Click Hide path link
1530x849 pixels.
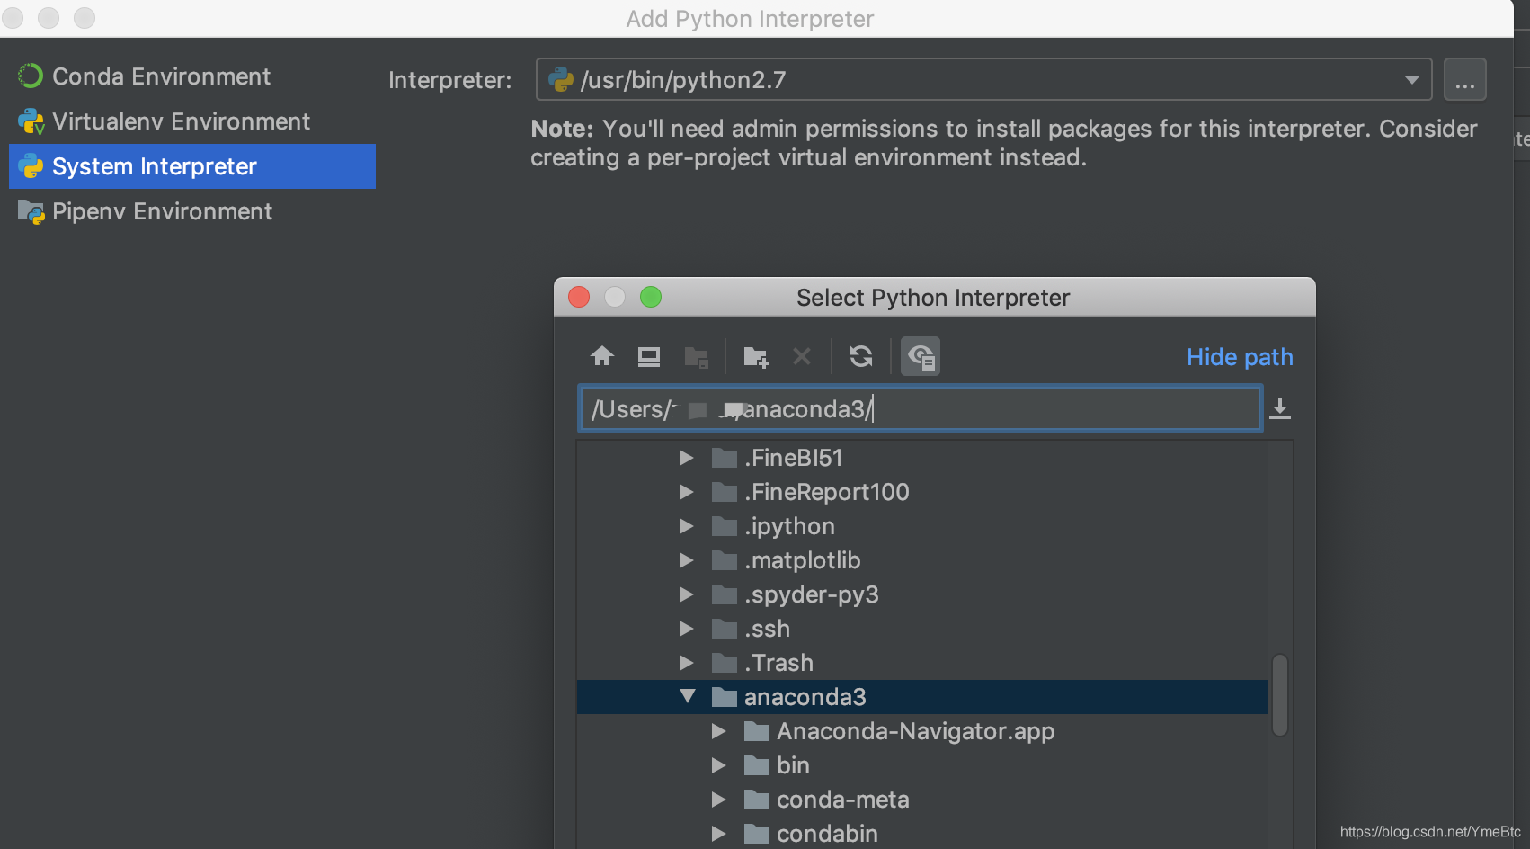click(x=1240, y=357)
